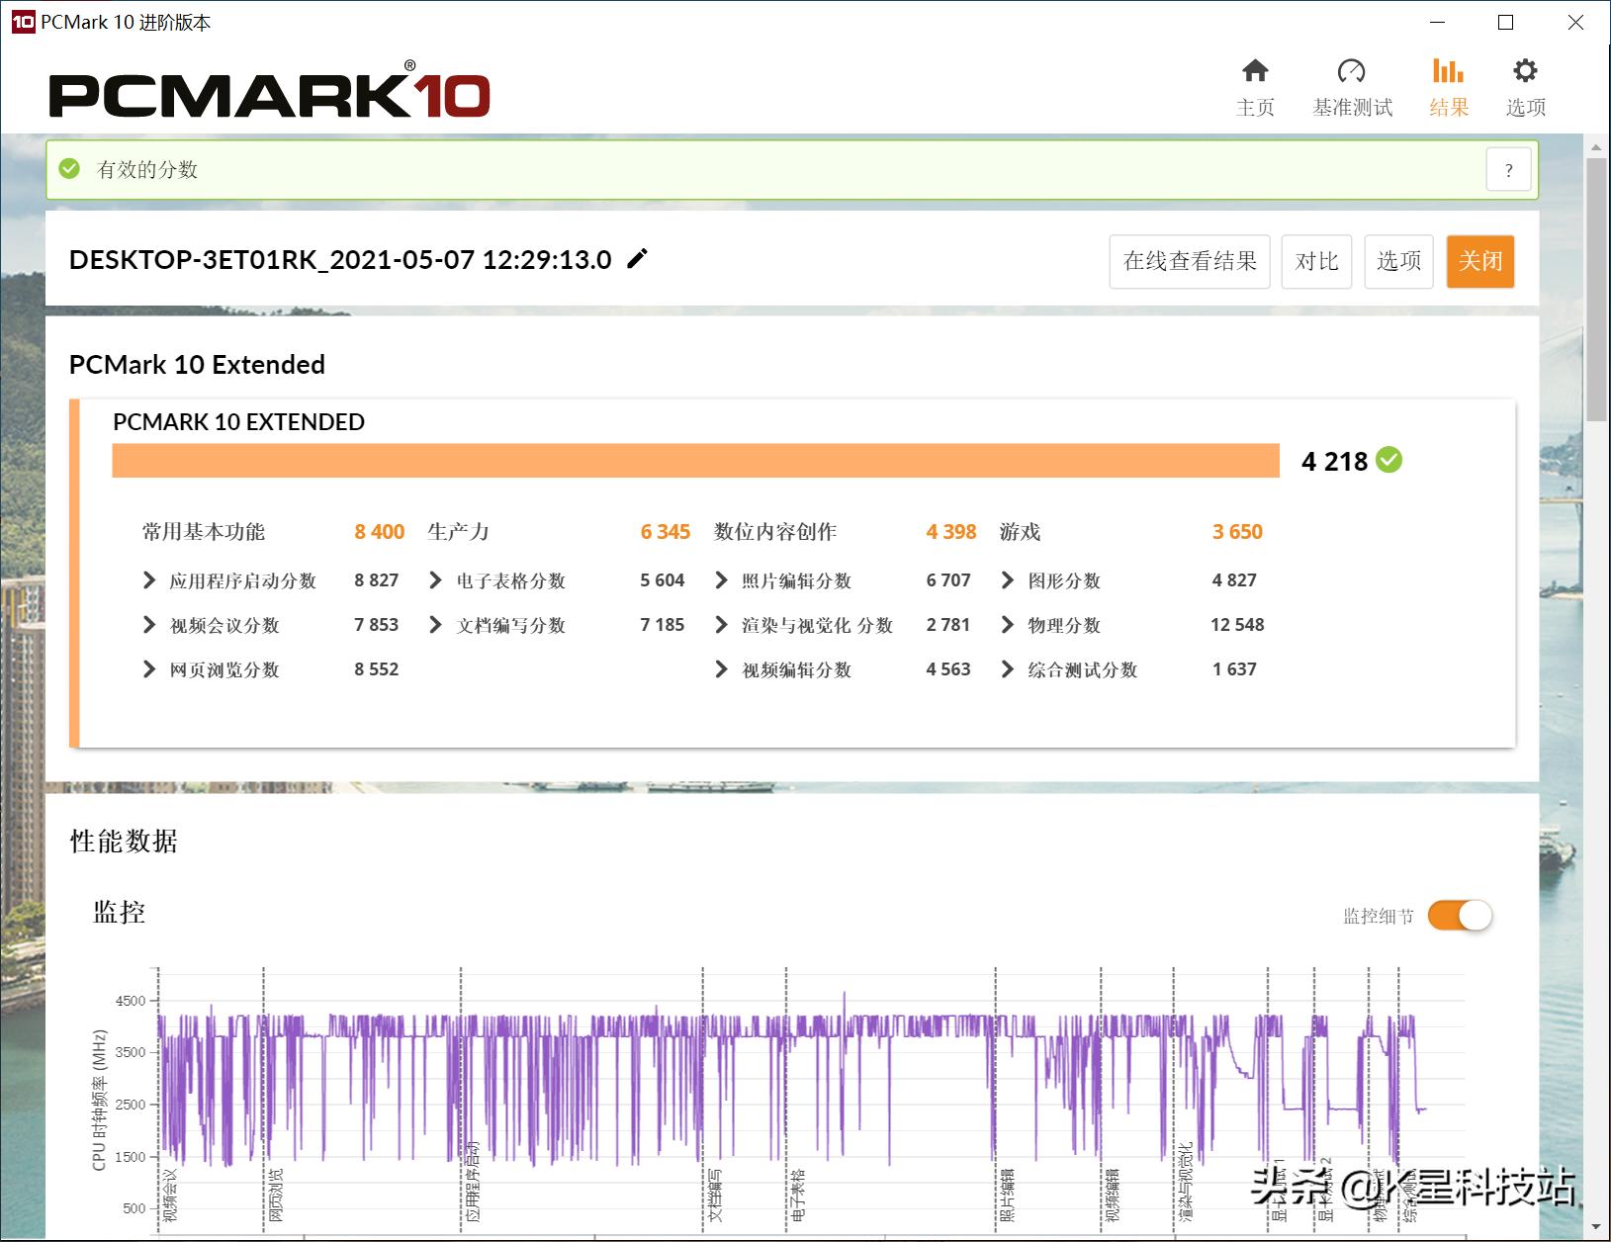Image resolution: width=1611 pixels, height=1242 pixels.
Task: Click the 网页浏览分数 value 8 552
Action: [x=377, y=669]
